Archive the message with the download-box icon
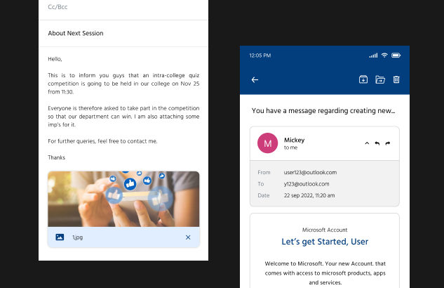The height and width of the screenshot is (288, 444). pos(363,79)
